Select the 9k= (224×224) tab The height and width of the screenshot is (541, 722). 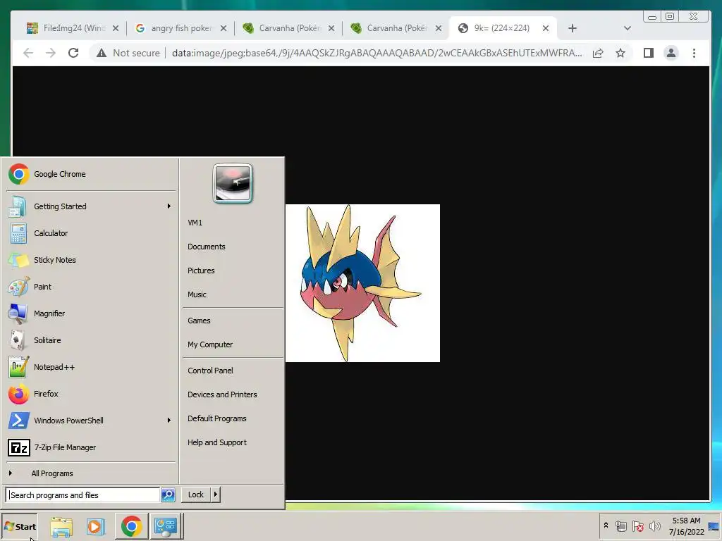502,28
